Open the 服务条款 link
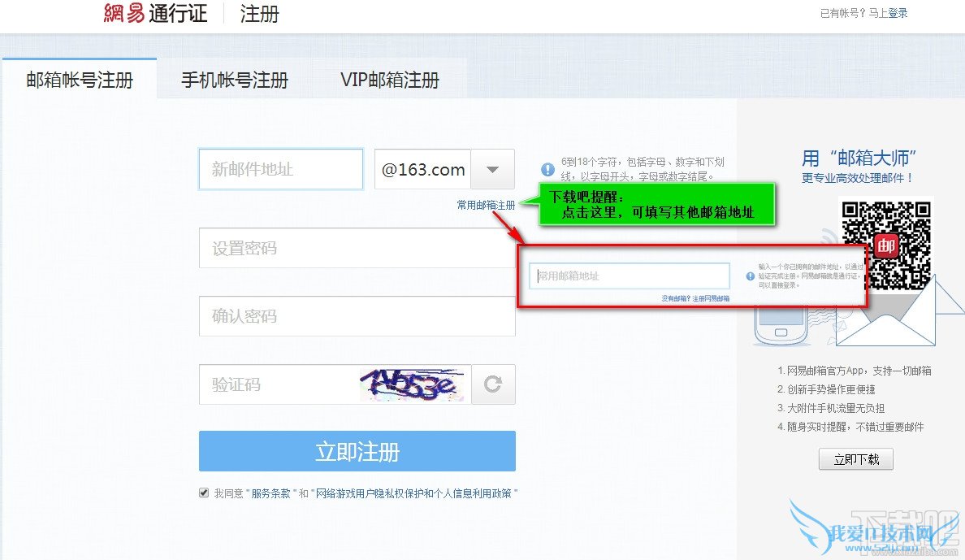 click(x=270, y=493)
